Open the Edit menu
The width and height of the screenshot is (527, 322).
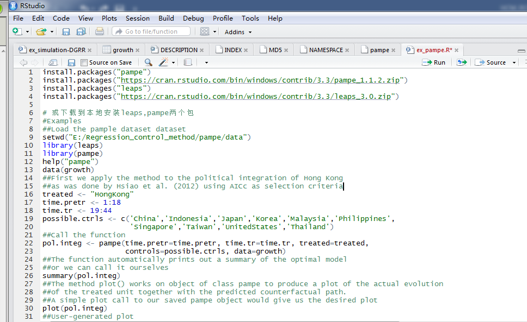click(x=38, y=18)
